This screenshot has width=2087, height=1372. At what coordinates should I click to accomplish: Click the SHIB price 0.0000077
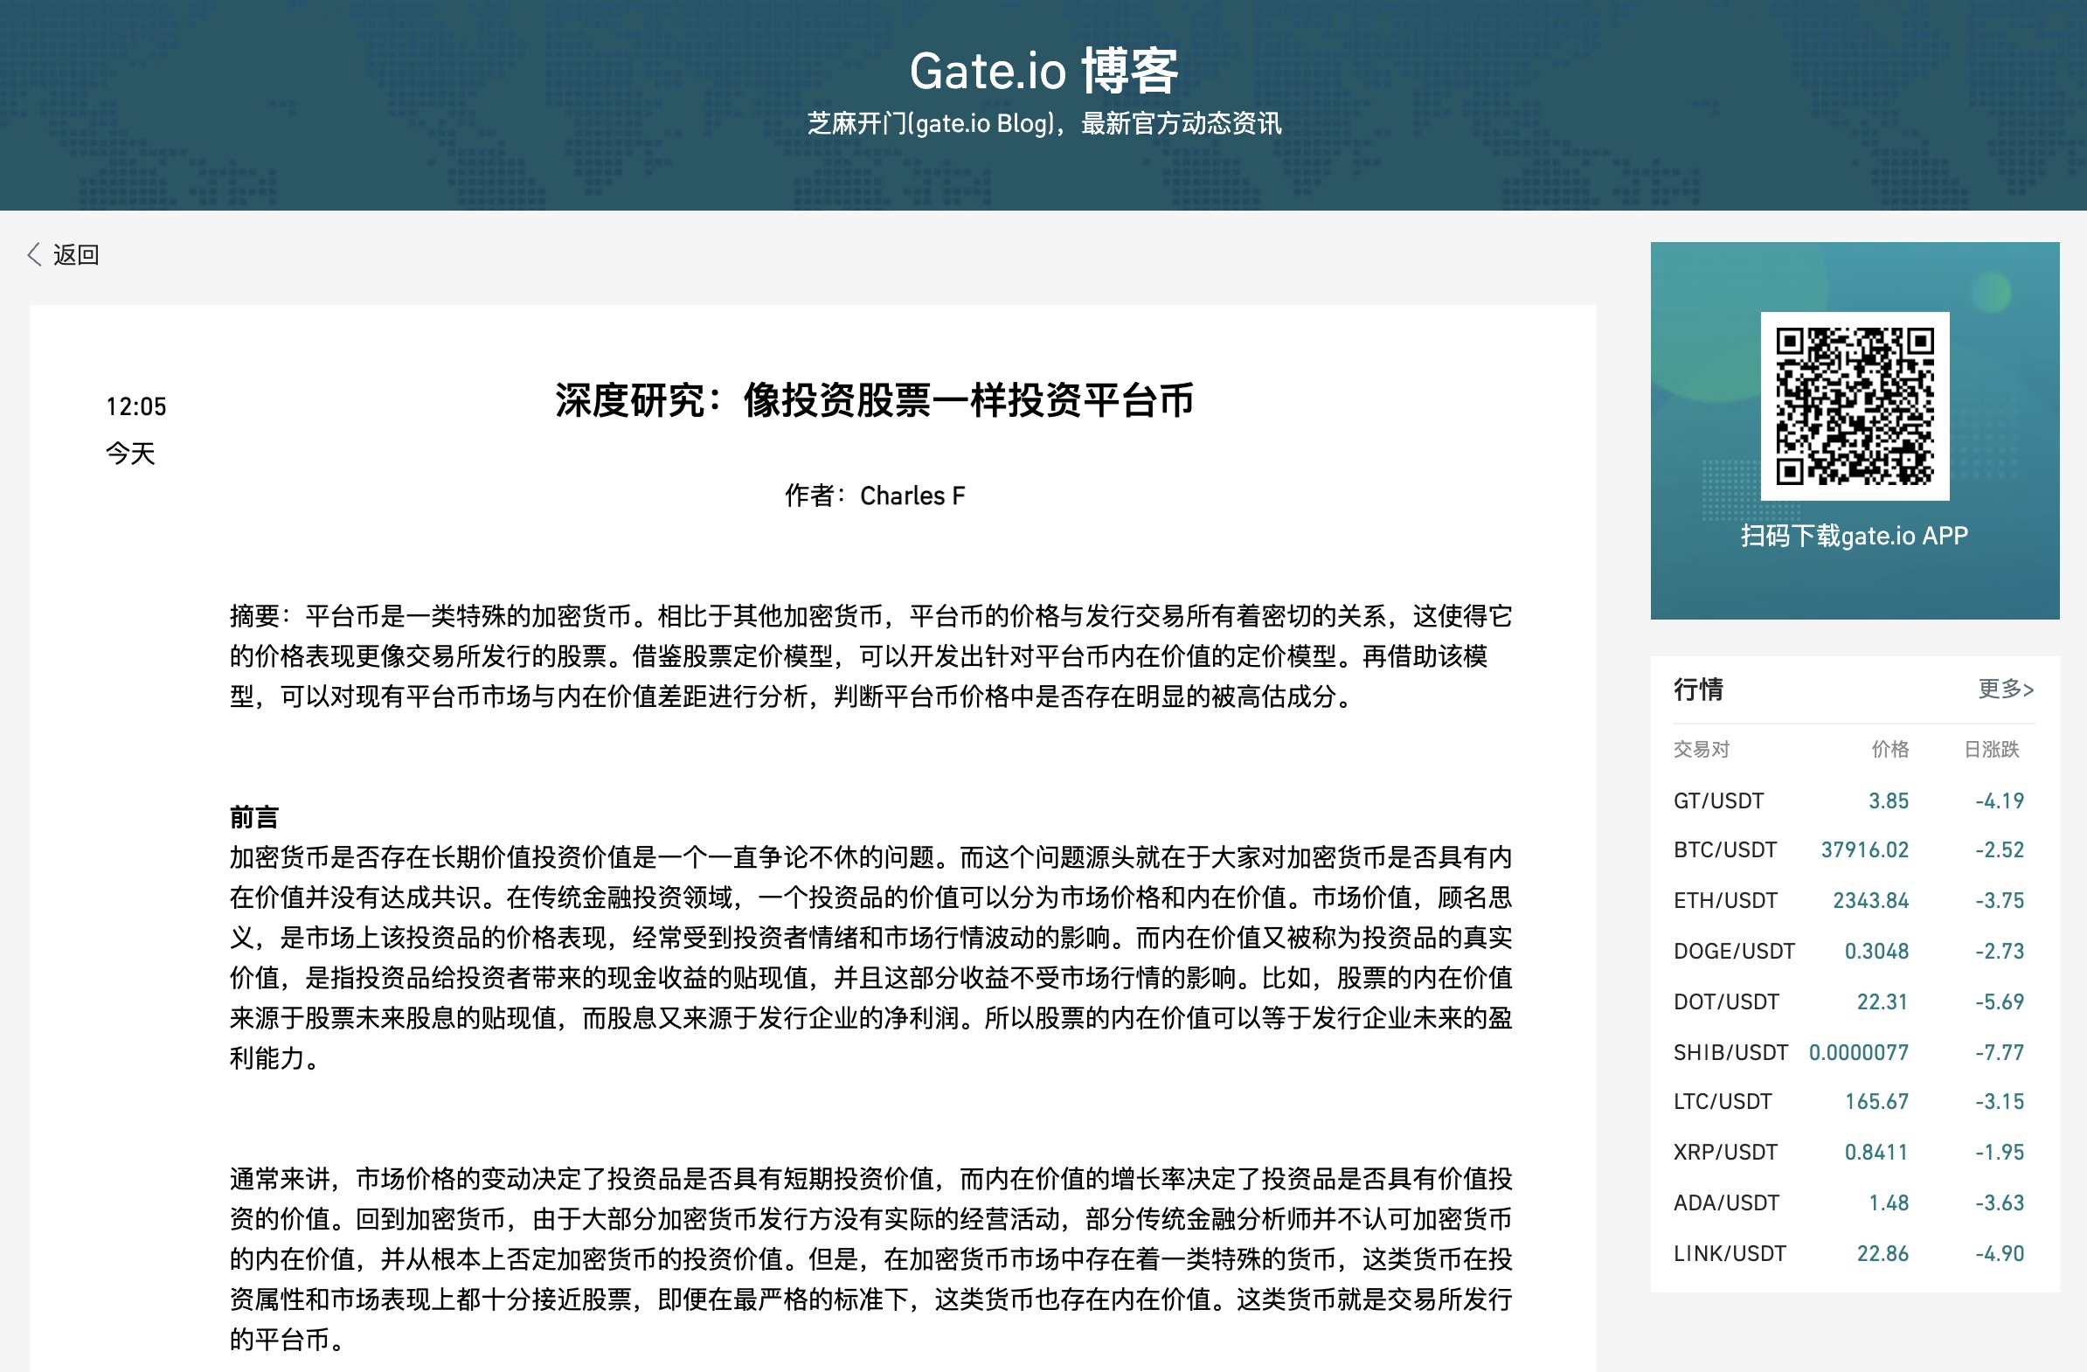pyautogui.click(x=1858, y=1052)
